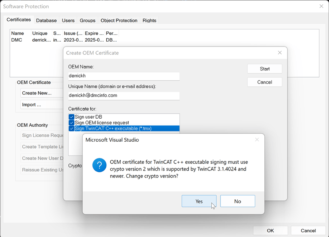Click the 2025-0... expire date cell
Viewport: 329px width, 237px height.
[x=94, y=40]
